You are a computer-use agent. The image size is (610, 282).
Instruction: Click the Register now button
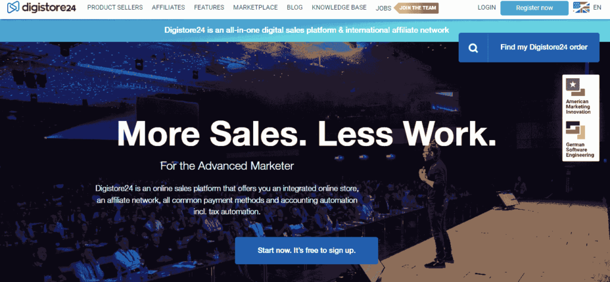[534, 8]
